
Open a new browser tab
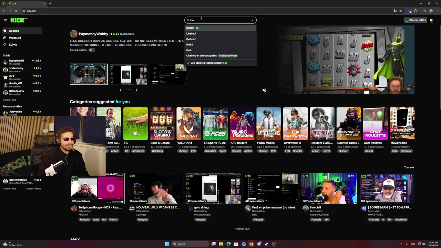[x=50, y=3]
